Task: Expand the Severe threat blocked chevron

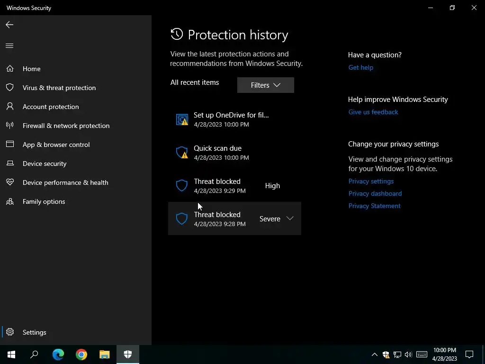Action: coord(290,218)
